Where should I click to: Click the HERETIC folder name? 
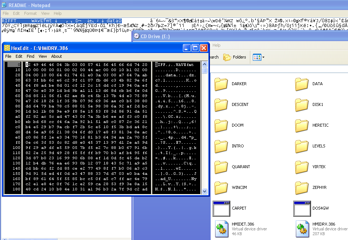click(320, 126)
